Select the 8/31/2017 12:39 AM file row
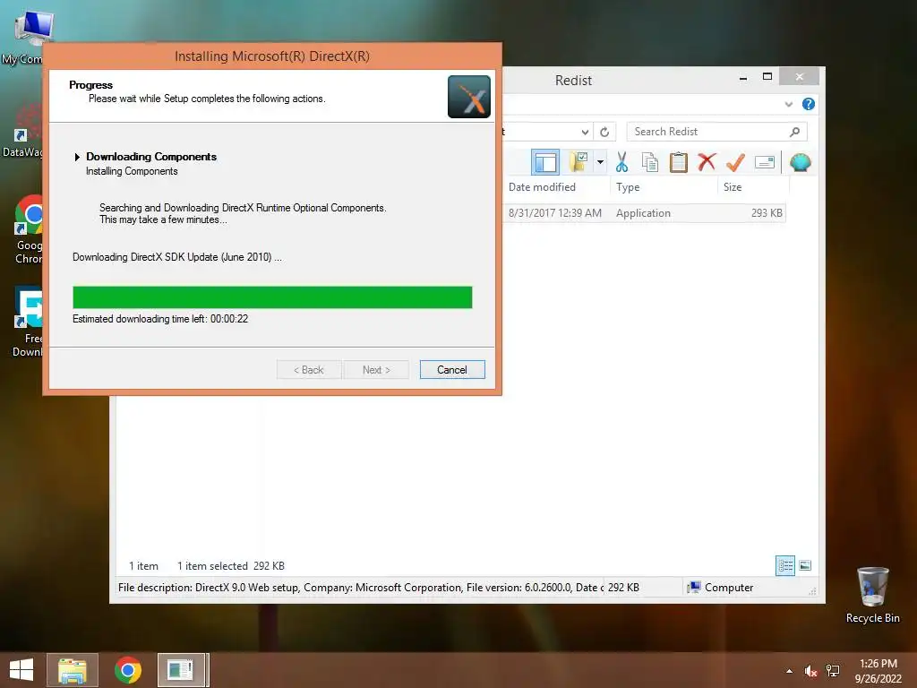This screenshot has height=688, width=917. coord(644,213)
